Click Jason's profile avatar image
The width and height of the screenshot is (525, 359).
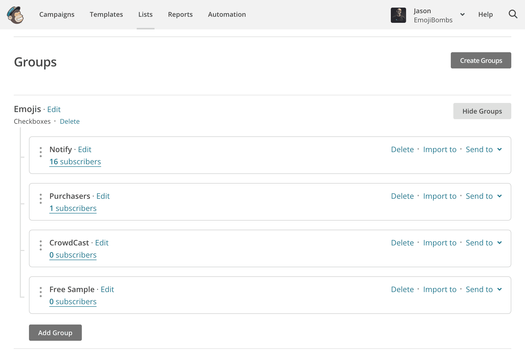(398, 15)
